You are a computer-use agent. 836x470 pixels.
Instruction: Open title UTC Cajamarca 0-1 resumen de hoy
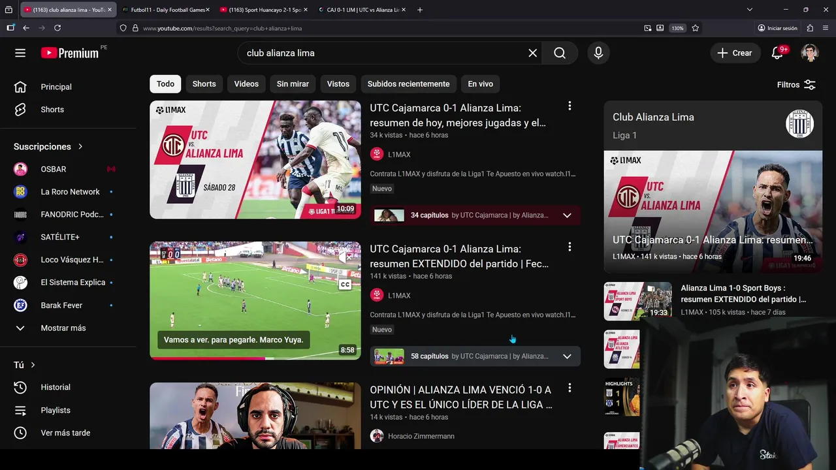458,116
